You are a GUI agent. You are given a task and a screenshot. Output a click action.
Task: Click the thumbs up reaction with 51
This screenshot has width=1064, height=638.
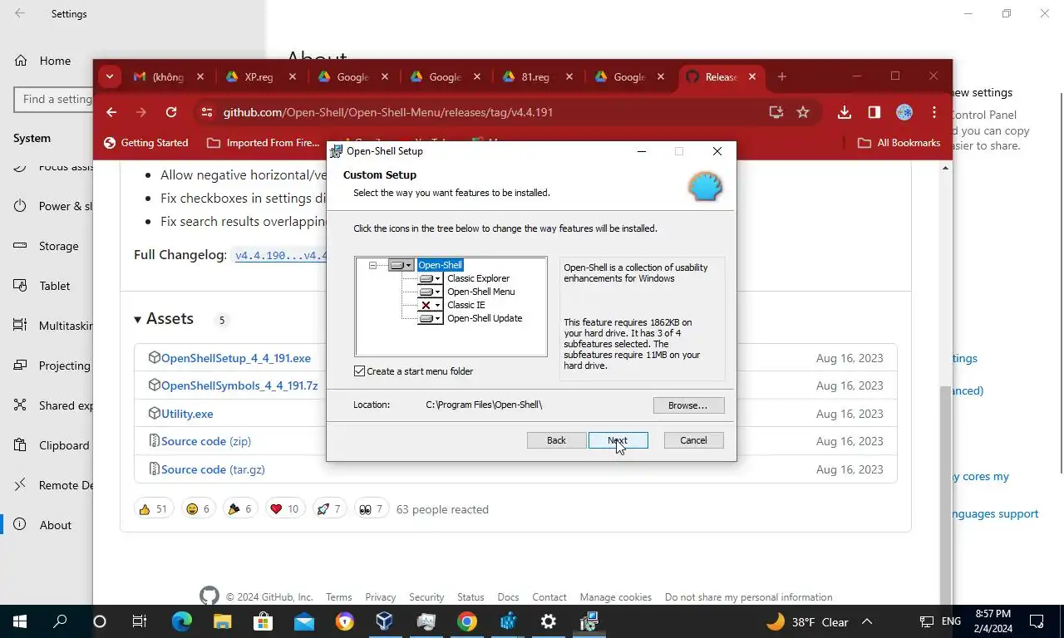[x=153, y=509]
